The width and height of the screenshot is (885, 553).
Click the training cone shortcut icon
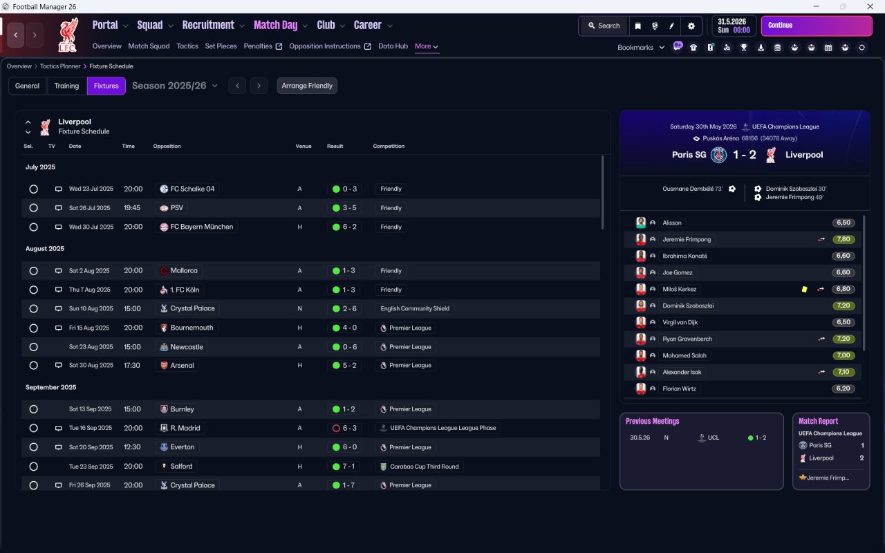[x=761, y=48]
